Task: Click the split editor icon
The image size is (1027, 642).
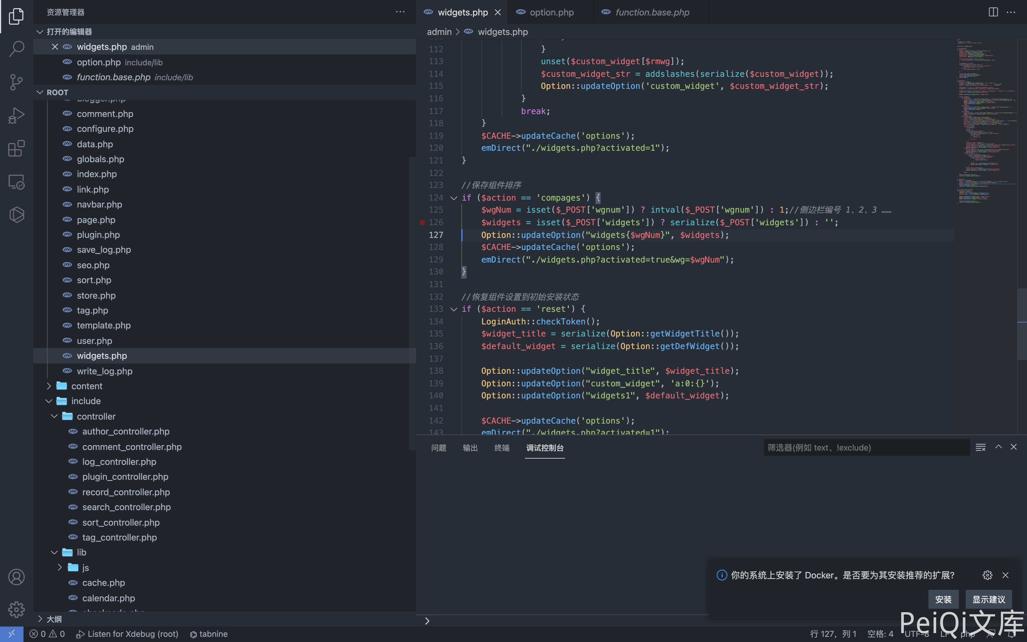Action: [x=993, y=12]
